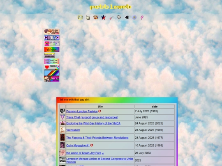Image resolution: width=222 pixels, height=166 pixels.
Task: Click the yellow smiley face nav icon
Action: [80, 17]
